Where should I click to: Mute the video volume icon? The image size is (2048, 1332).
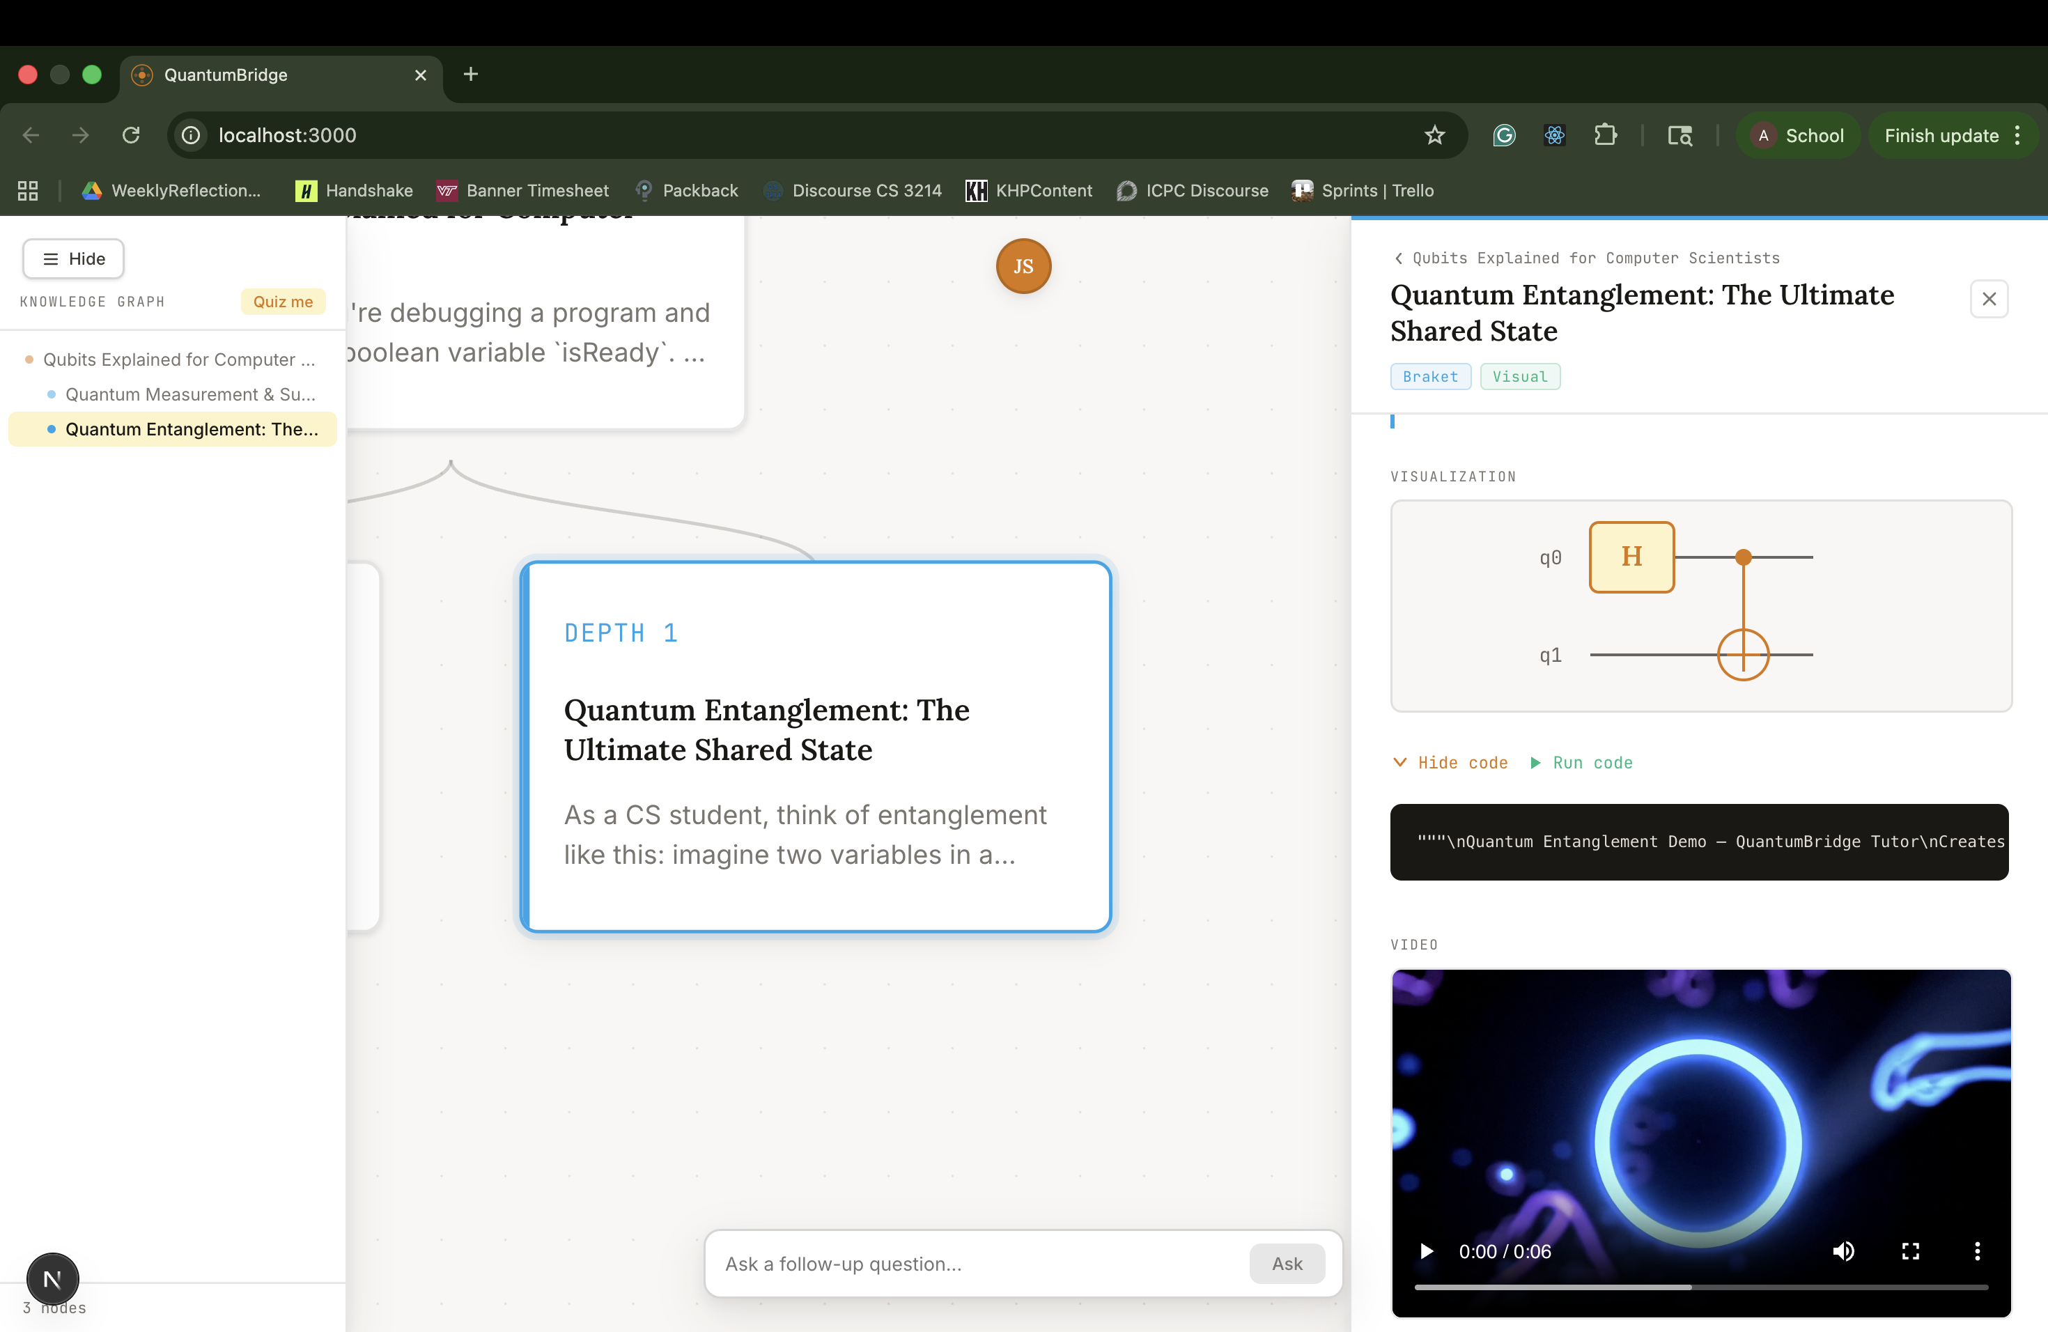1843,1251
